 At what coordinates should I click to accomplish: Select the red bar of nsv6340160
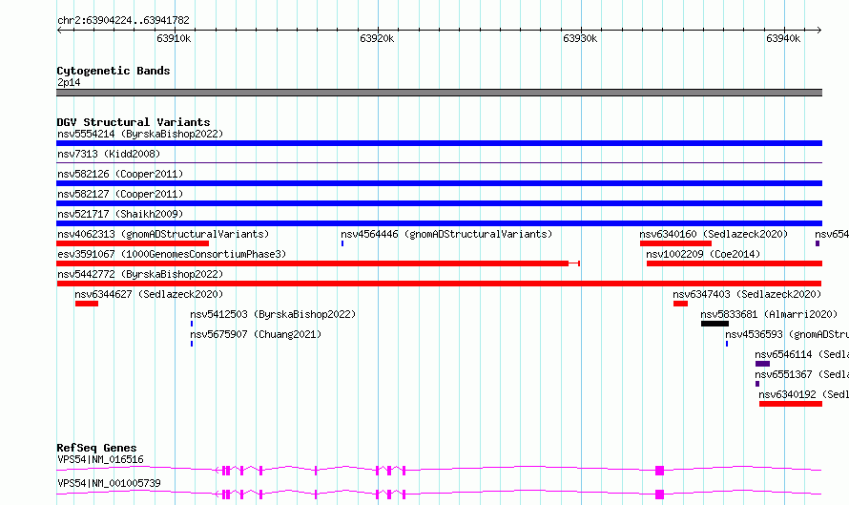pos(675,243)
